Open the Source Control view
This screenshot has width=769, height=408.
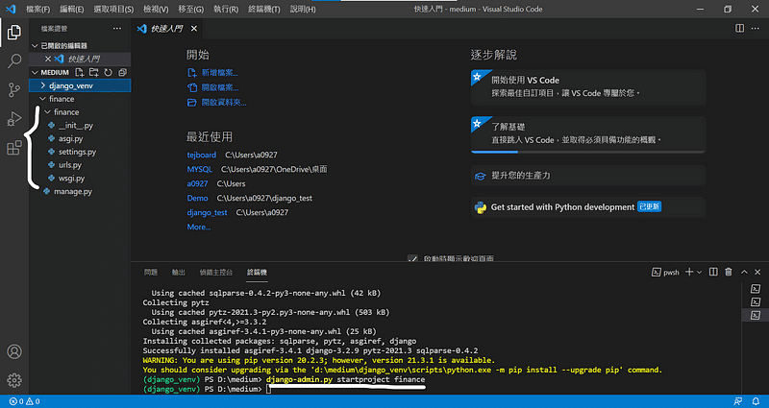(x=14, y=90)
